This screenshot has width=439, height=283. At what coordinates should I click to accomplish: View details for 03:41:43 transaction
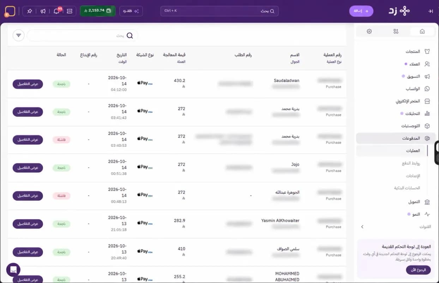pyautogui.click(x=28, y=112)
